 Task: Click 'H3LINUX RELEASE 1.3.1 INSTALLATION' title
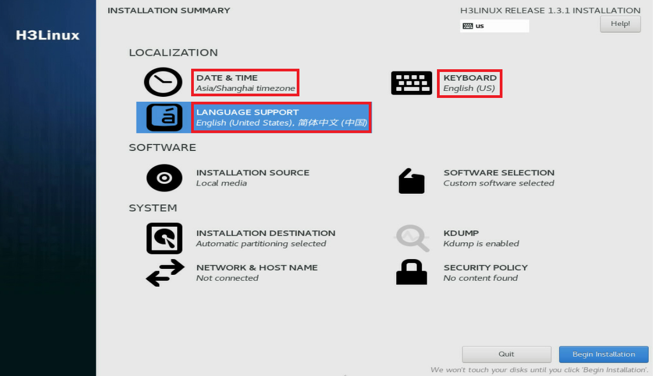pos(550,10)
